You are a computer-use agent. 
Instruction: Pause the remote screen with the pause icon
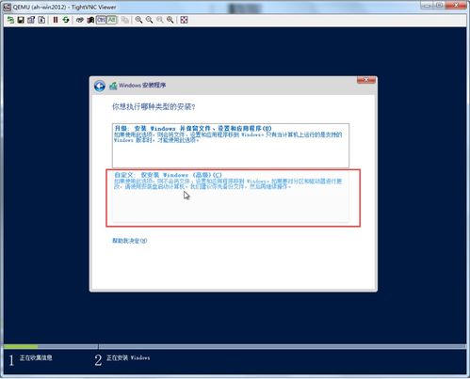(x=56, y=20)
